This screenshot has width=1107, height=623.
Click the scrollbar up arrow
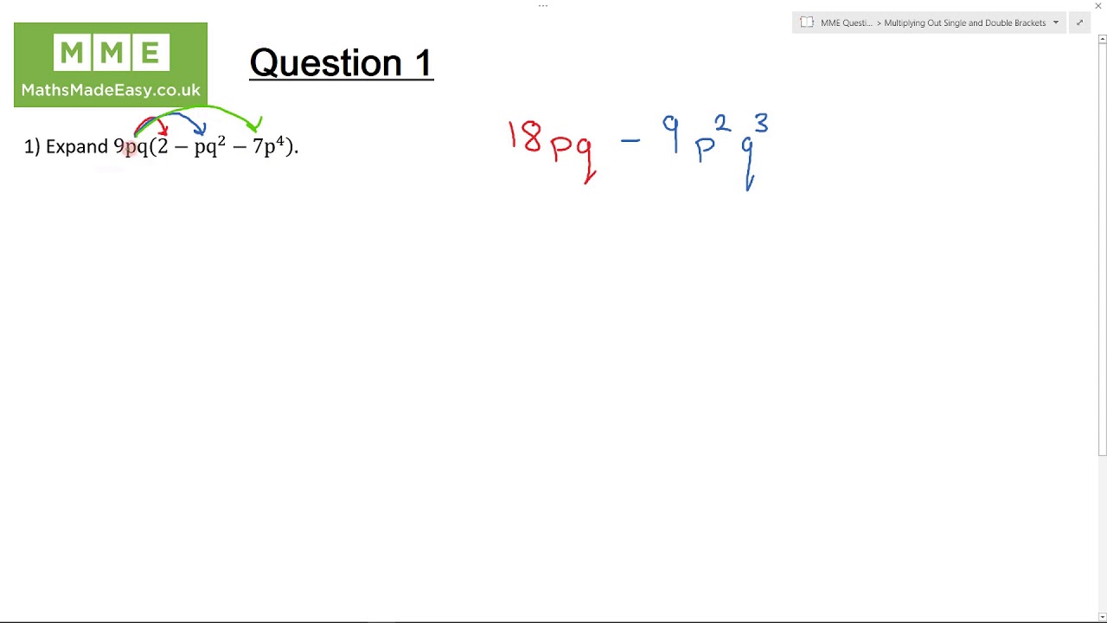click(x=1102, y=39)
